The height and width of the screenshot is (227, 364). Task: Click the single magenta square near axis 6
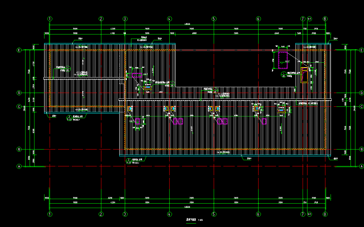tap(264, 121)
